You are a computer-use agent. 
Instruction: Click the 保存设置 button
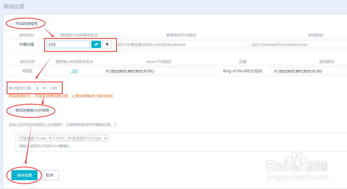click(24, 175)
